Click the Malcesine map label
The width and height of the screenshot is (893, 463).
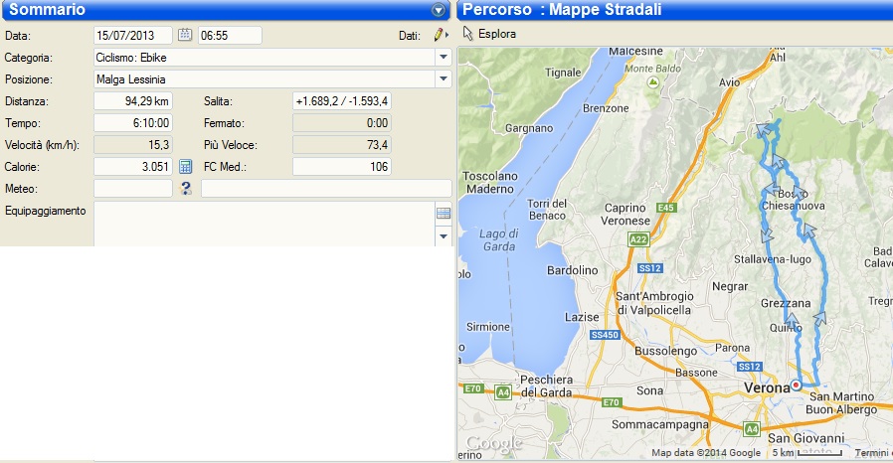(x=635, y=52)
